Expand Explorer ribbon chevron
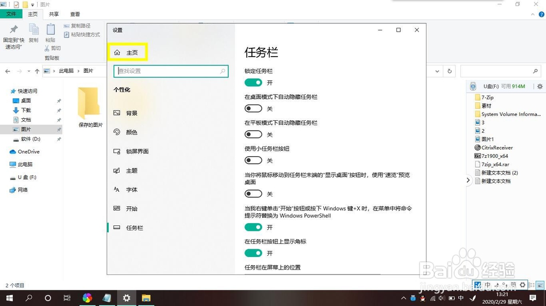 pos(533,14)
